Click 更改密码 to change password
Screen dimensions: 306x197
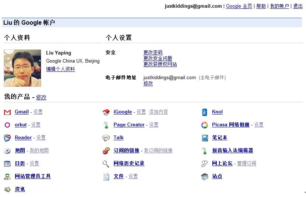tap(153, 52)
